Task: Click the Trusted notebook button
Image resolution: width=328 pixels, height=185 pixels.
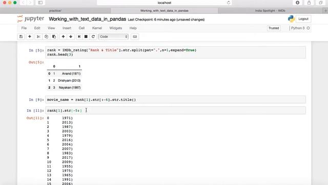Action: tap(274, 28)
